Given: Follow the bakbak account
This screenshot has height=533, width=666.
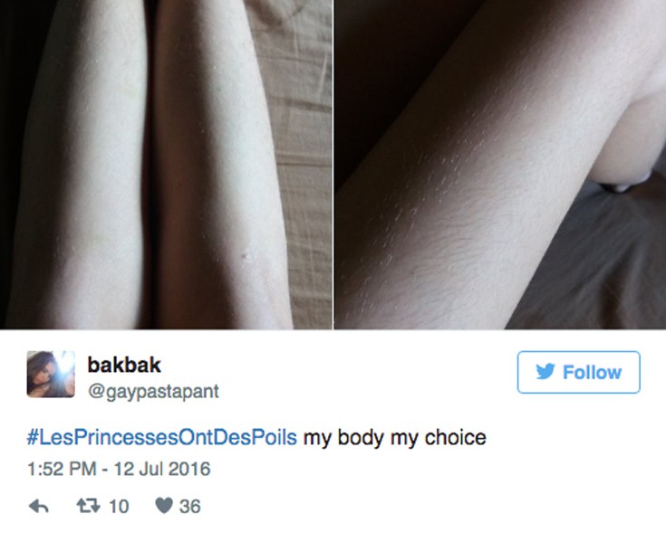Looking at the screenshot, I should (578, 372).
